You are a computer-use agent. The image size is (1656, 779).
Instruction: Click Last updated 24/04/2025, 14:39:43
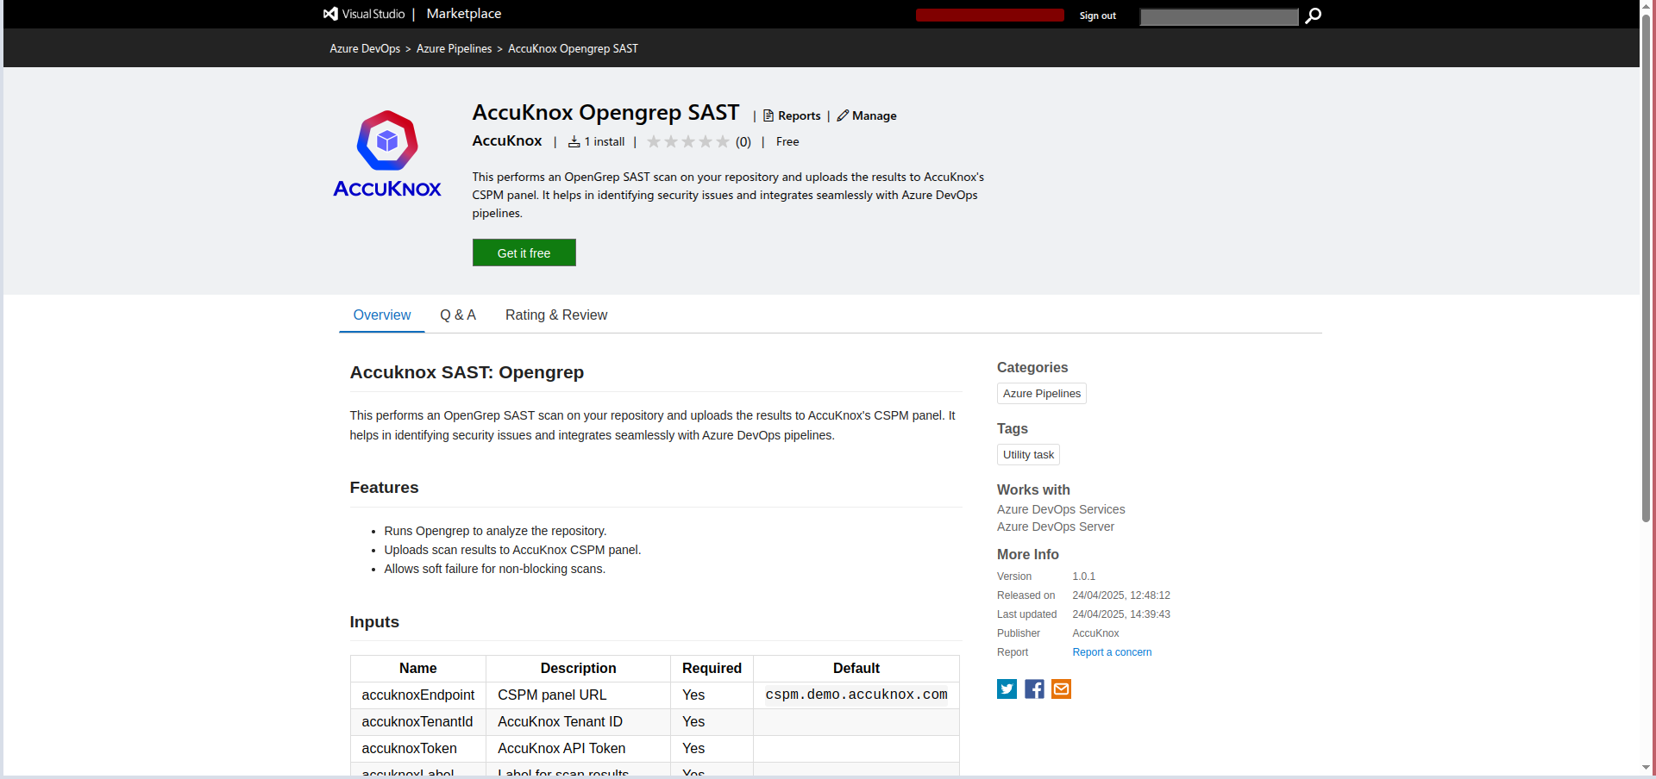coord(1121,614)
